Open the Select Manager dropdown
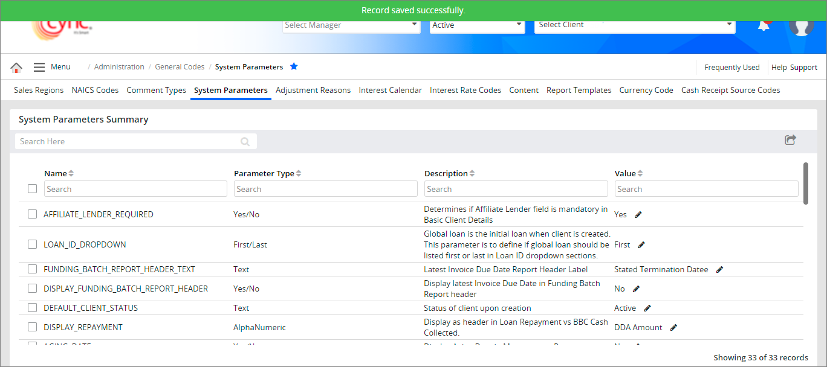 [x=351, y=25]
